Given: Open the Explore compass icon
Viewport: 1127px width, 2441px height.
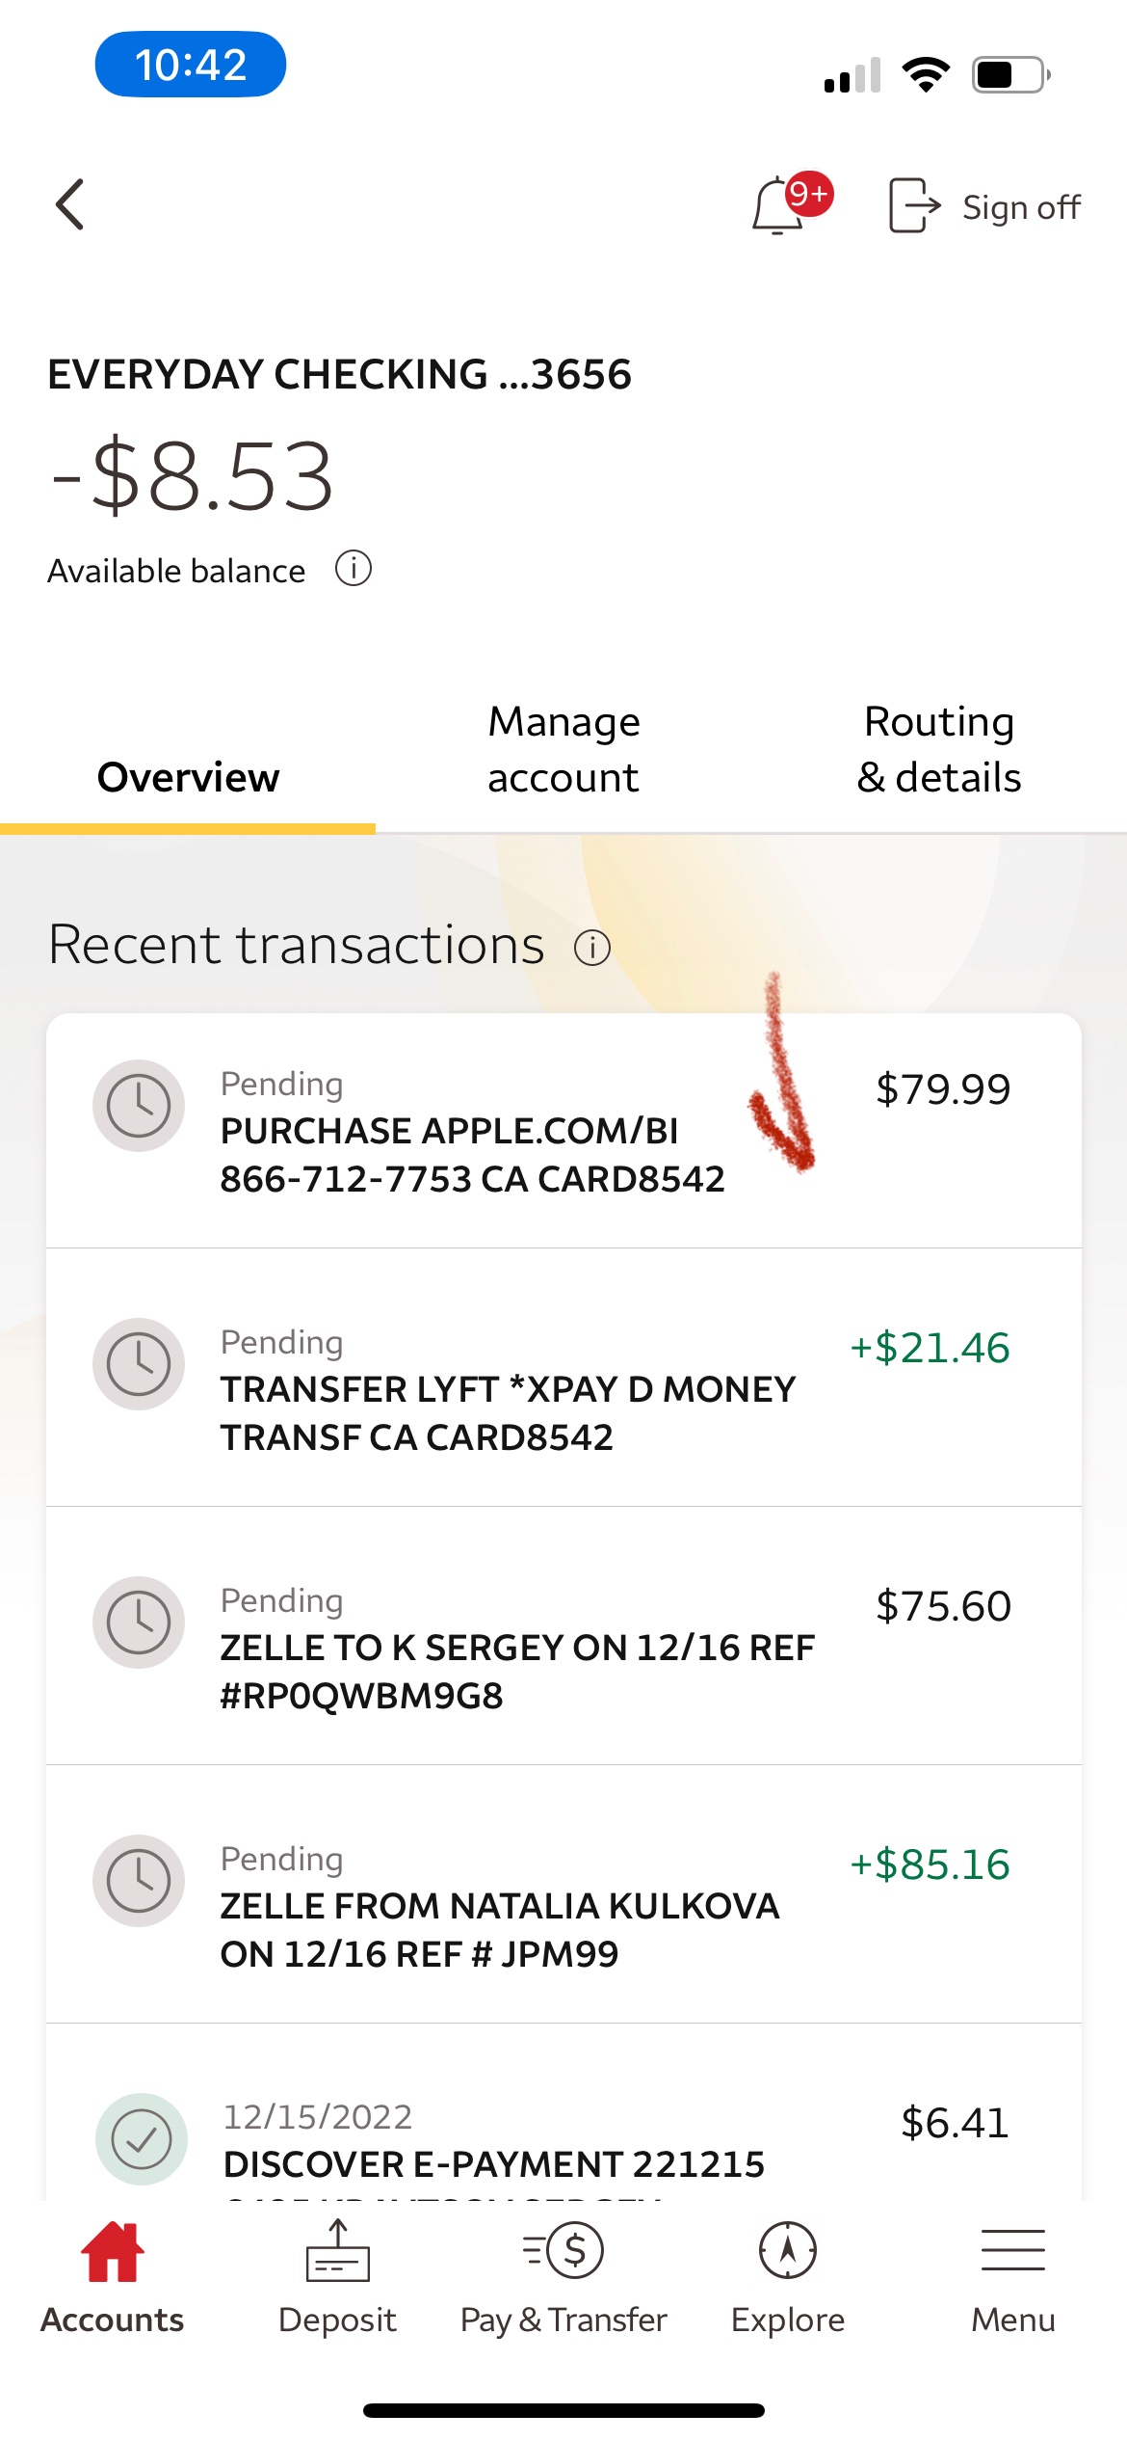Looking at the screenshot, I should click(788, 2252).
